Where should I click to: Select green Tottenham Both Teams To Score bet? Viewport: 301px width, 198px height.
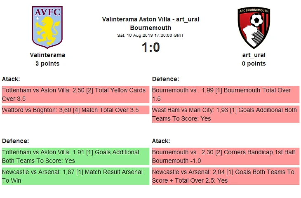[75, 156]
